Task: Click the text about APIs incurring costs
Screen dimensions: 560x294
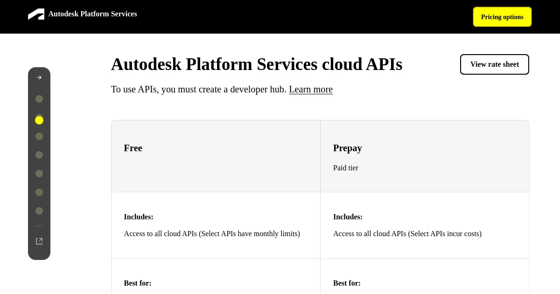Action: pyautogui.click(x=407, y=234)
